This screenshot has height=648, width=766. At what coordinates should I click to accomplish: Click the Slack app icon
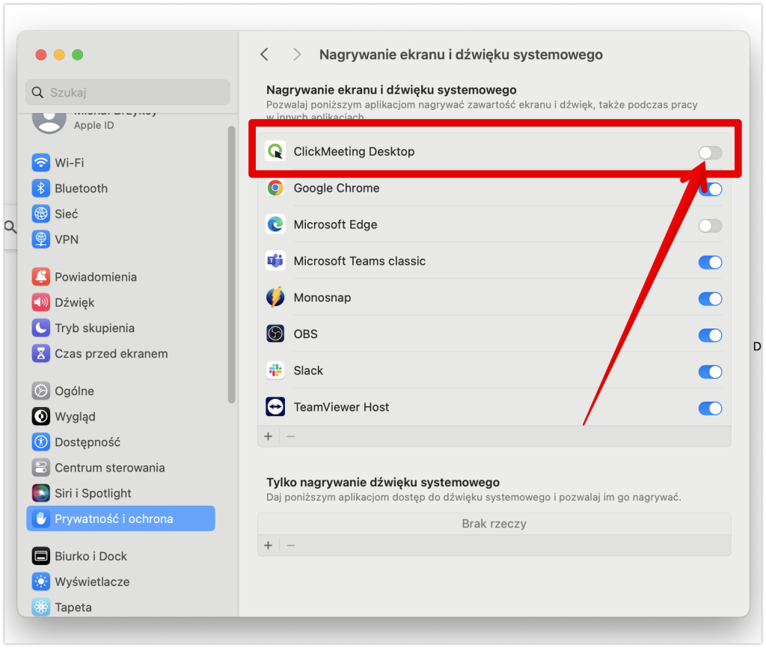click(x=275, y=370)
